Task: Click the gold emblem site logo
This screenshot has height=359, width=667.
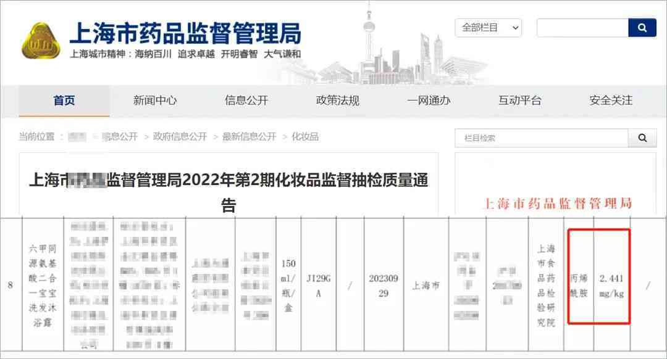Action: pos(41,41)
